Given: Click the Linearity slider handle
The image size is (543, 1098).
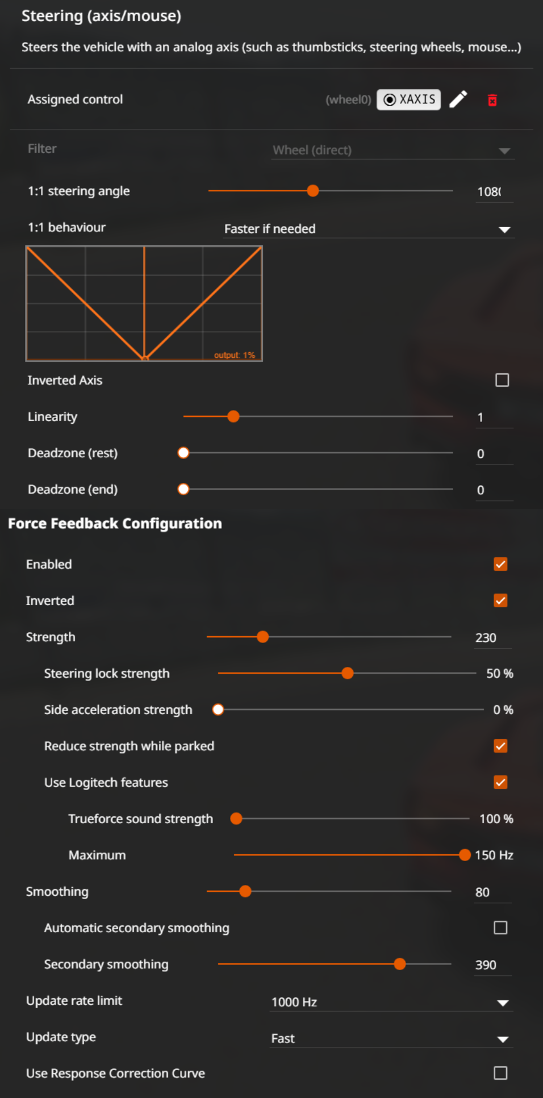Looking at the screenshot, I should point(233,416).
